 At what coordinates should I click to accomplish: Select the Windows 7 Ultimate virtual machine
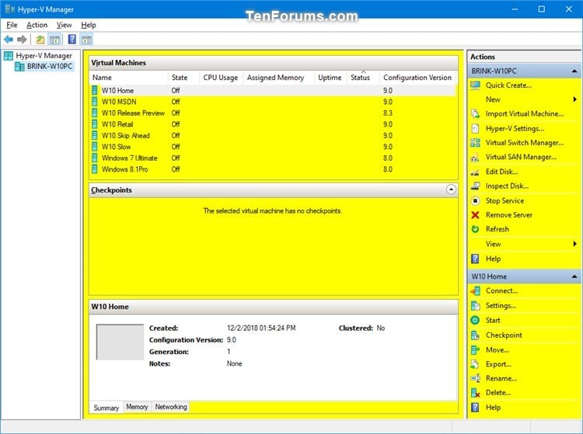pyautogui.click(x=274, y=158)
